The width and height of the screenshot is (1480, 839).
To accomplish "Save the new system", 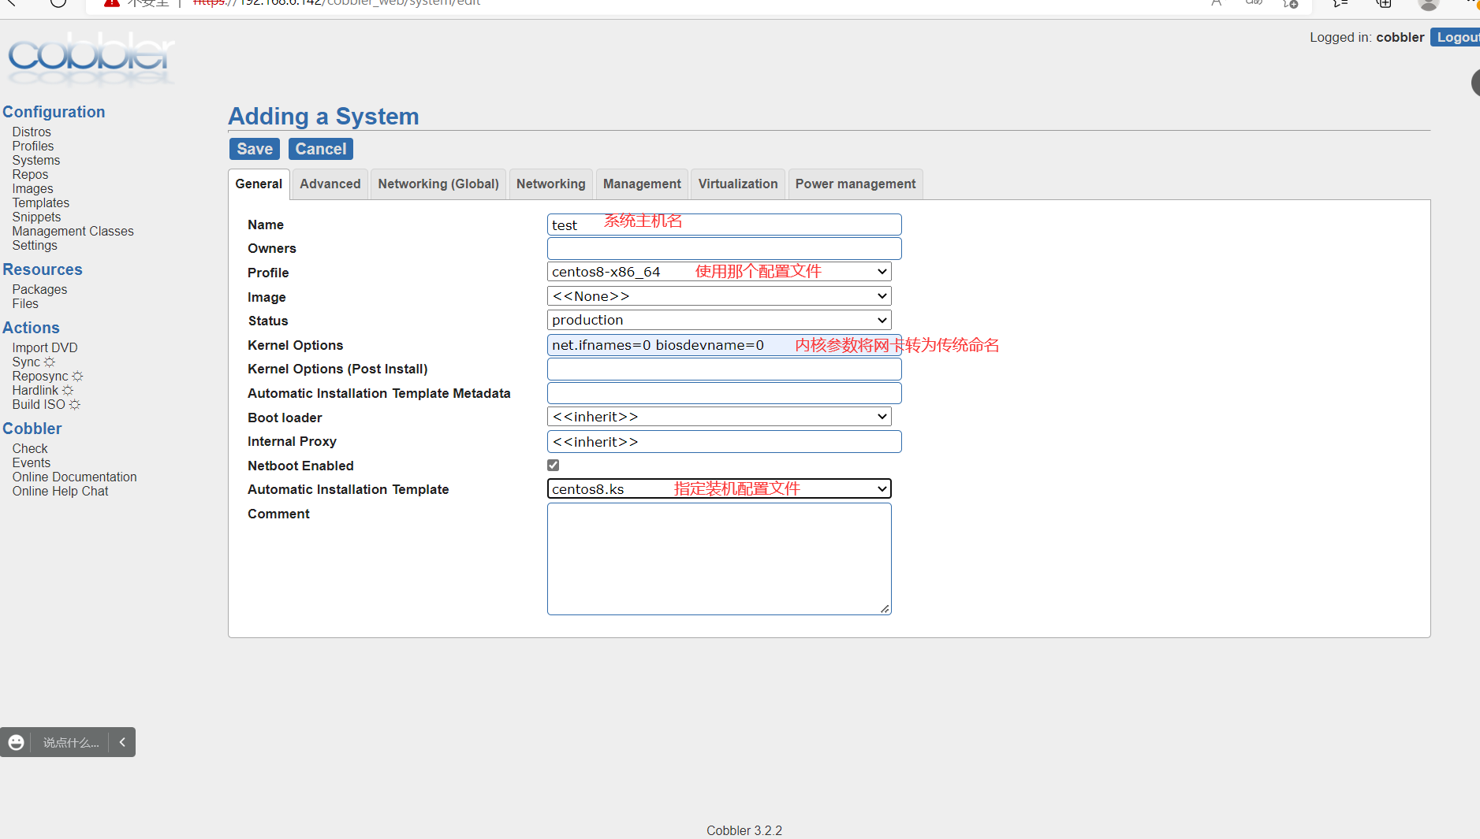I will click(255, 149).
